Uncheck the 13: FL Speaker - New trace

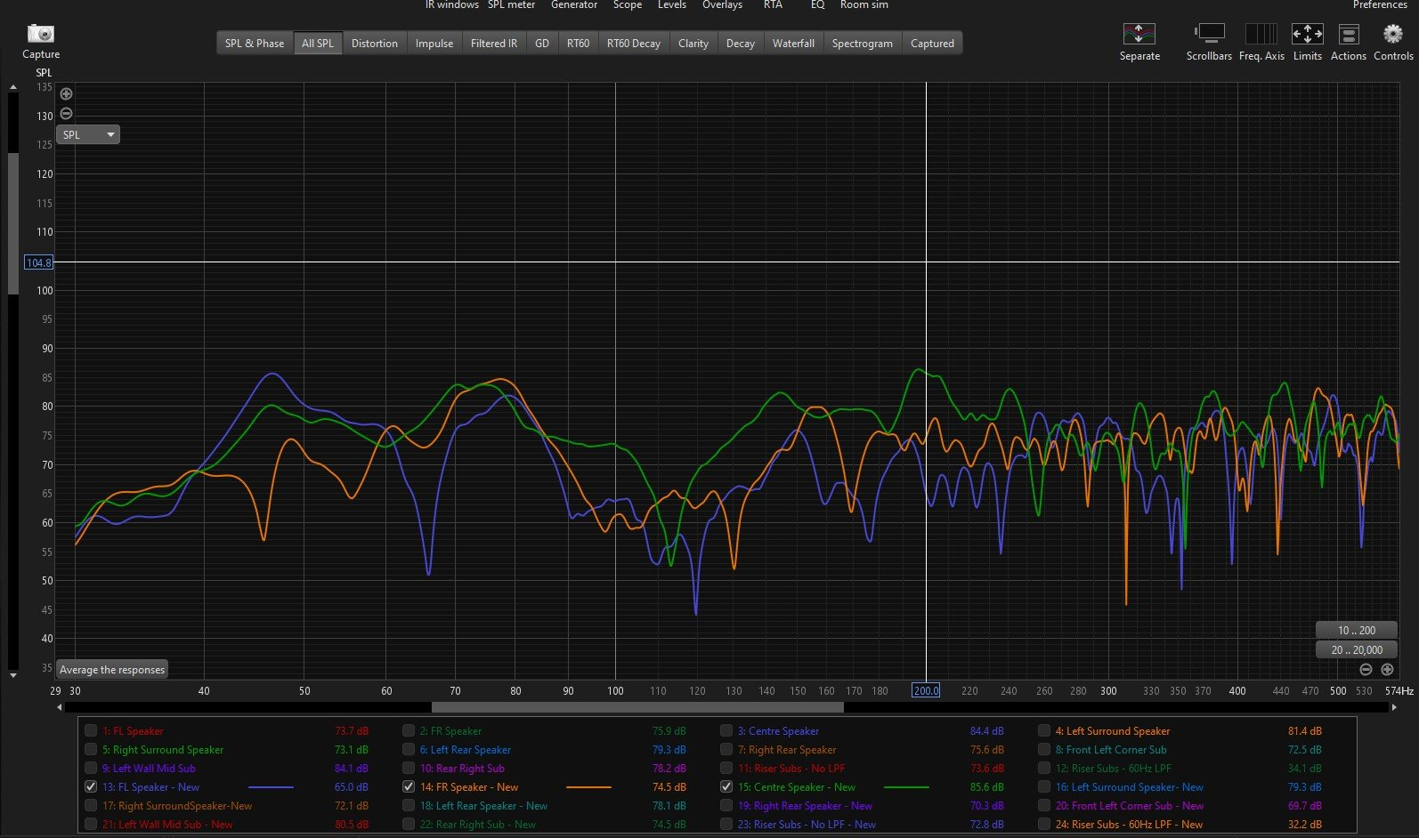(x=91, y=787)
